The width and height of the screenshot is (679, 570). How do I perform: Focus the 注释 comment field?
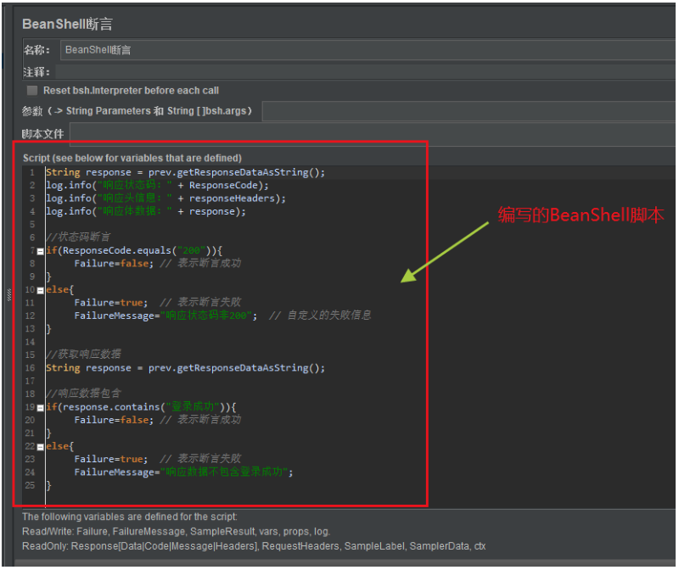366,72
